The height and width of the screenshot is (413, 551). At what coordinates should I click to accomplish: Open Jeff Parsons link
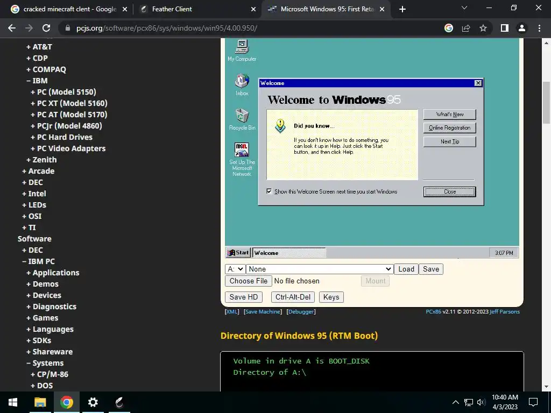[505, 311]
